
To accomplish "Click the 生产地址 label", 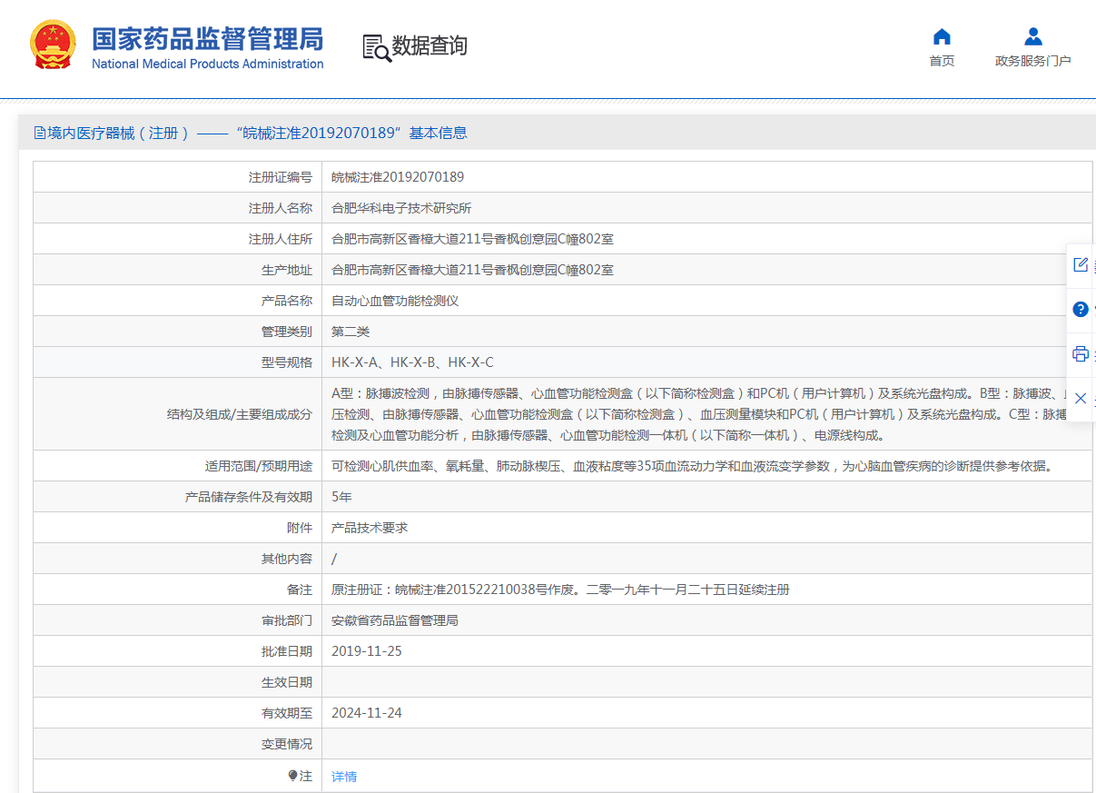I will (x=287, y=270).
